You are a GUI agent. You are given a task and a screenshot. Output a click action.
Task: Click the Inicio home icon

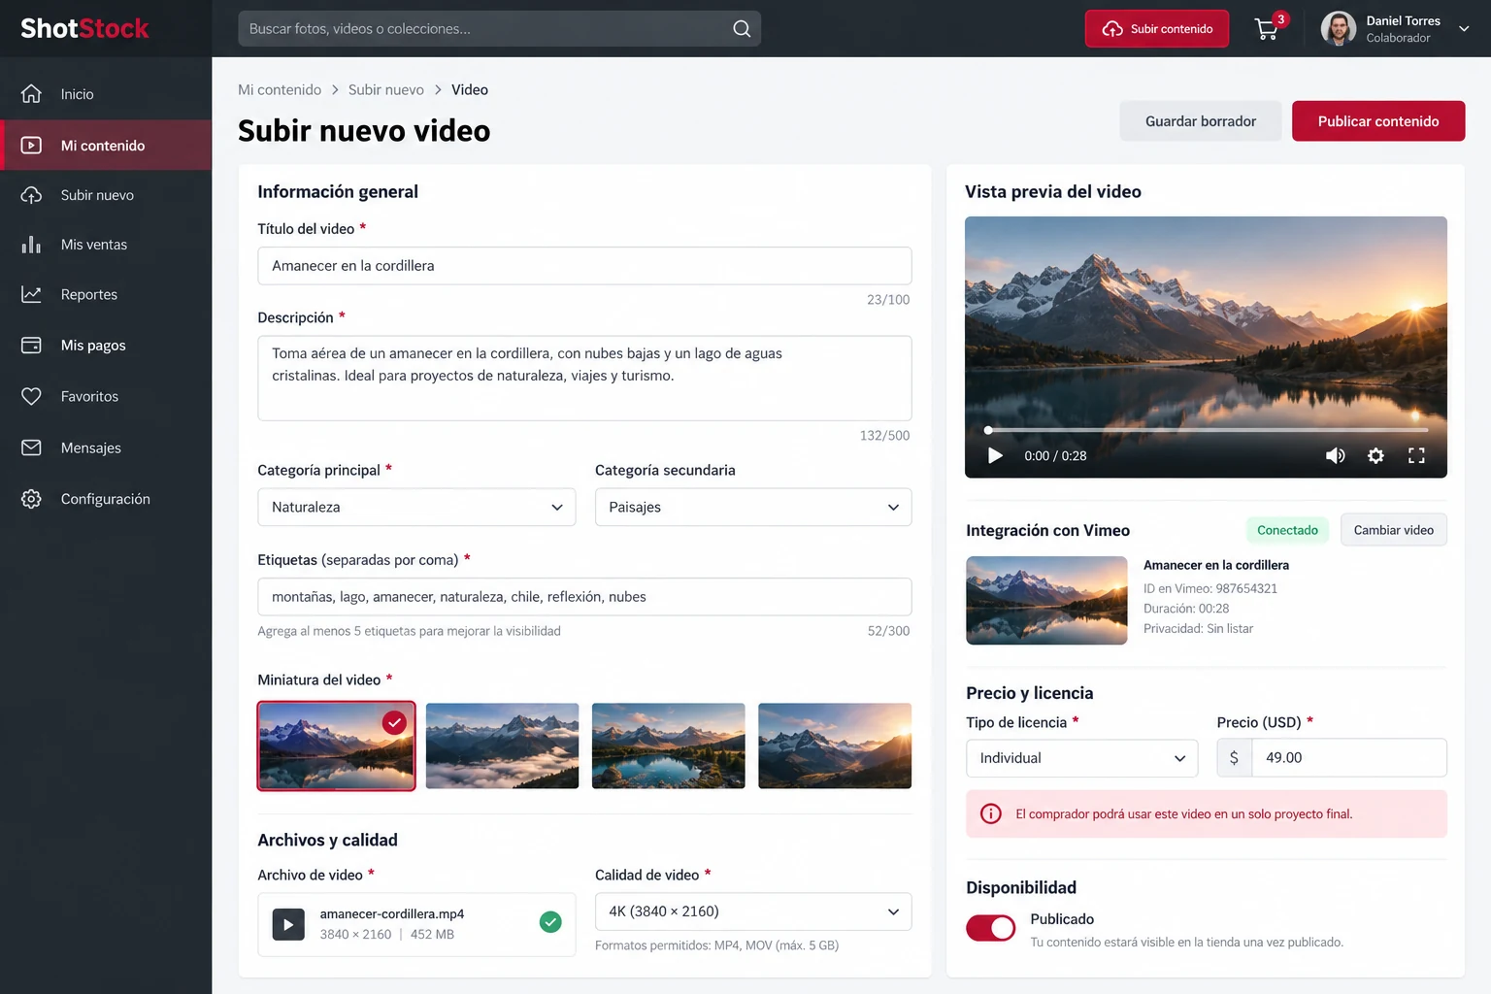pos(31,94)
